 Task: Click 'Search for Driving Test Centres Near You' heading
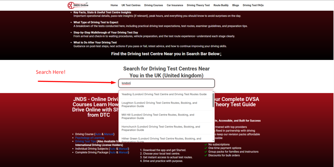coord(166,72)
